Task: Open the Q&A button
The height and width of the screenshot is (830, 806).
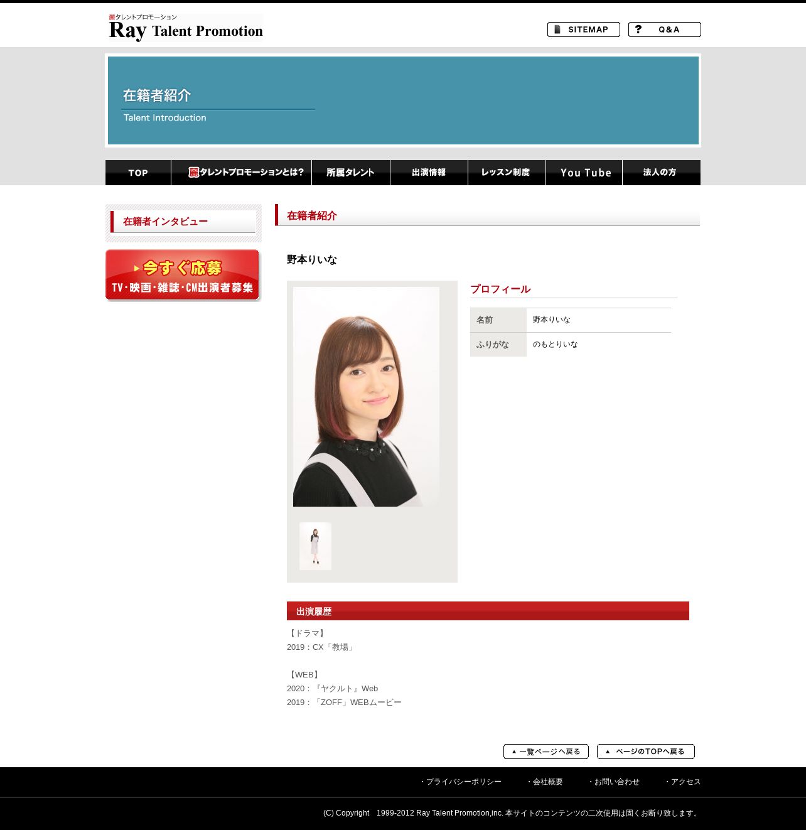Action: point(665,30)
